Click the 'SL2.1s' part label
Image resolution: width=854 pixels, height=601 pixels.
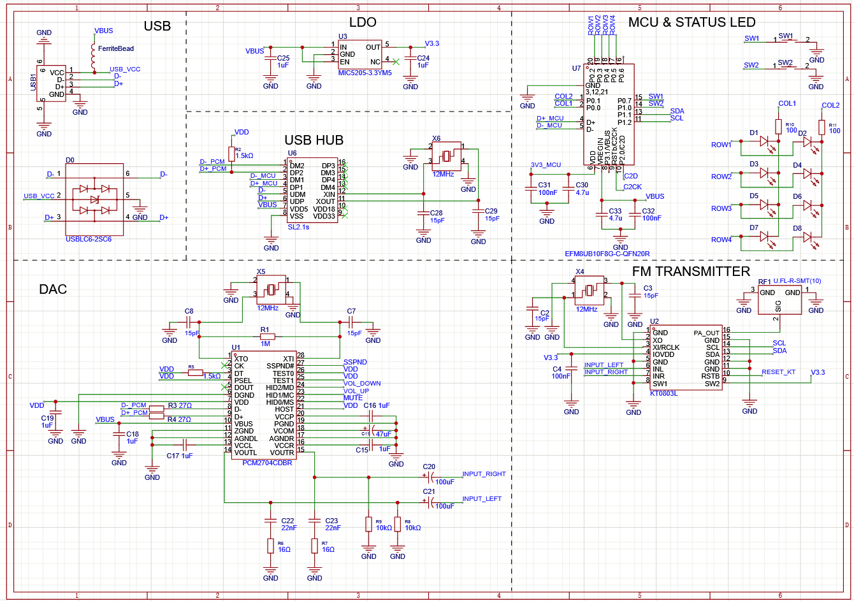[298, 227]
